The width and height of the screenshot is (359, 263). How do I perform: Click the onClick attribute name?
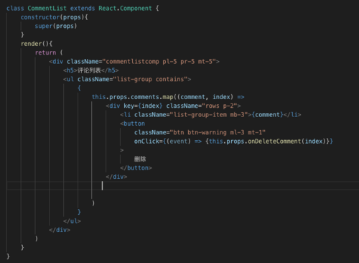146,142
